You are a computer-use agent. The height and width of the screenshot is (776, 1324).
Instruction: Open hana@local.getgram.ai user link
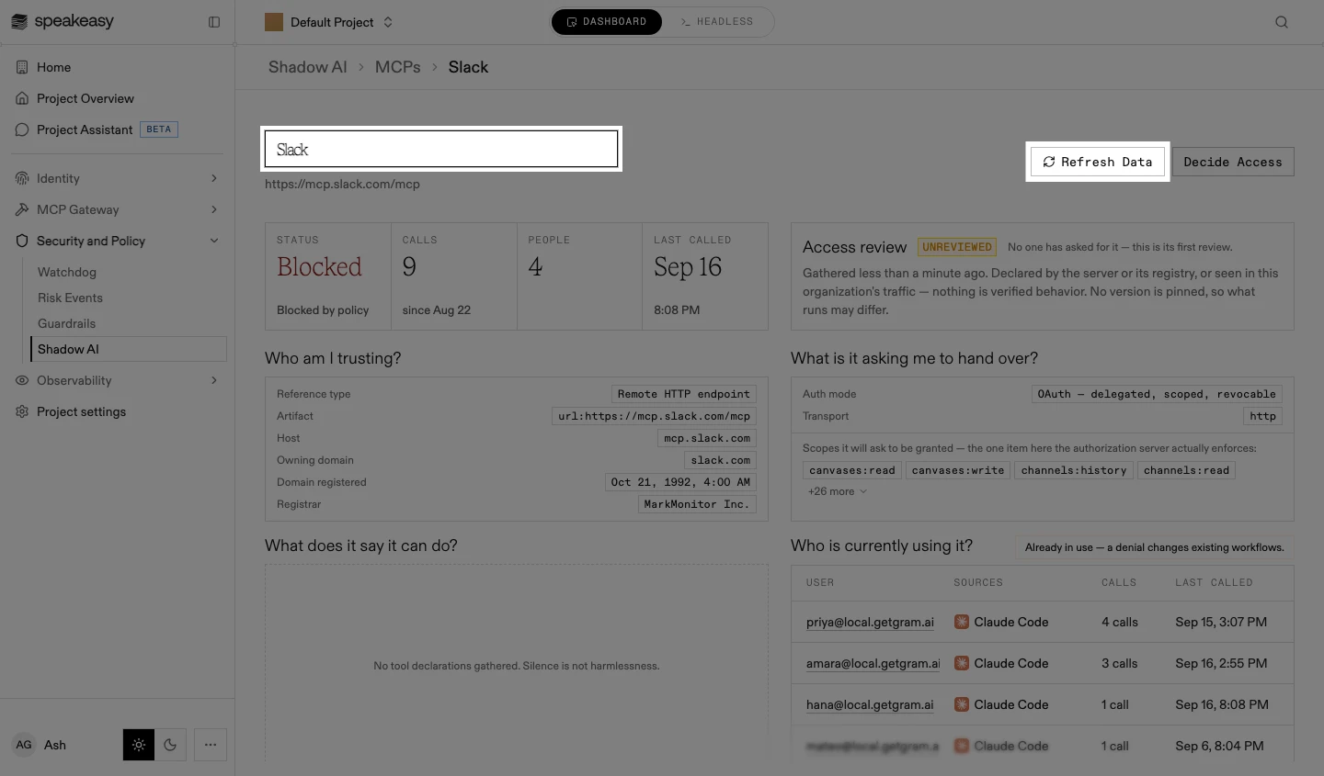(870, 704)
